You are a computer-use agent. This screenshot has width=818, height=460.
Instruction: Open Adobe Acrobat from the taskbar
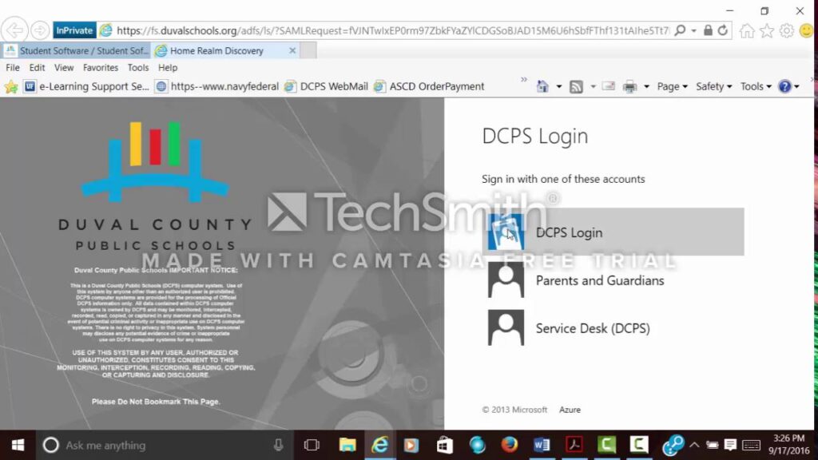point(574,446)
